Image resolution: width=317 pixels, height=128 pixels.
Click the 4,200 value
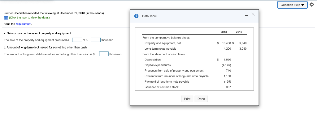228,49
